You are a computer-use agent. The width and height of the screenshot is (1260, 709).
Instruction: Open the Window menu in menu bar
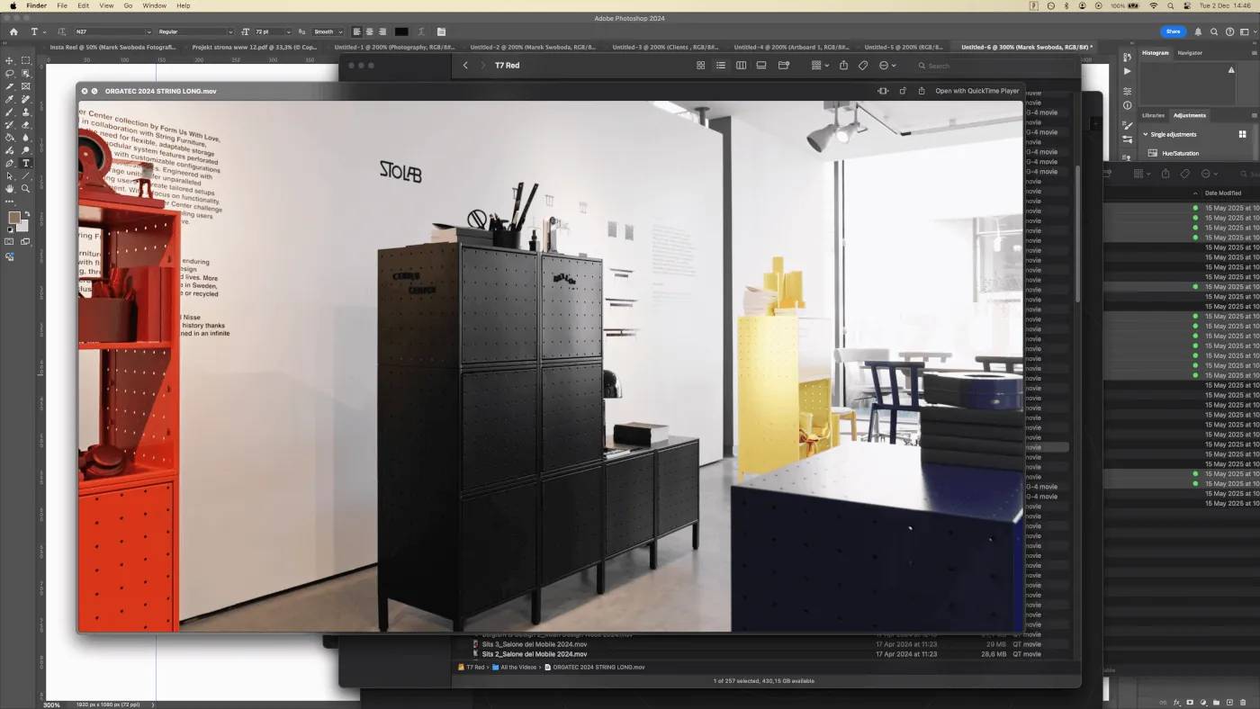(x=154, y=5)
